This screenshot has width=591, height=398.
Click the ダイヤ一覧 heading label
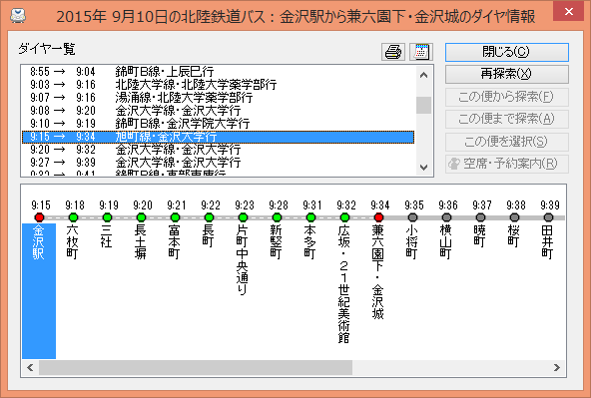pyautogui.click(x=47, y=49)
